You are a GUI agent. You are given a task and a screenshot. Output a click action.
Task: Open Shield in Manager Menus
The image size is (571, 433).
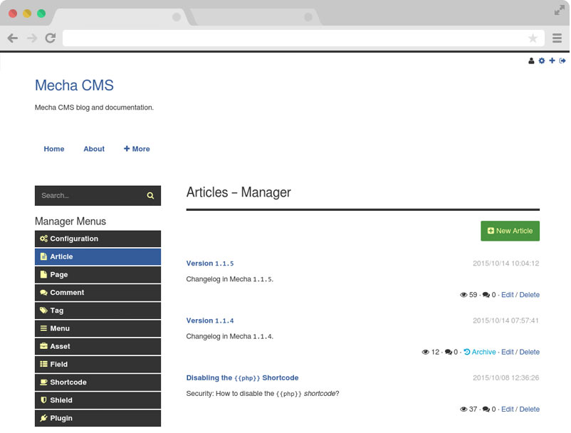click(98, 400)
